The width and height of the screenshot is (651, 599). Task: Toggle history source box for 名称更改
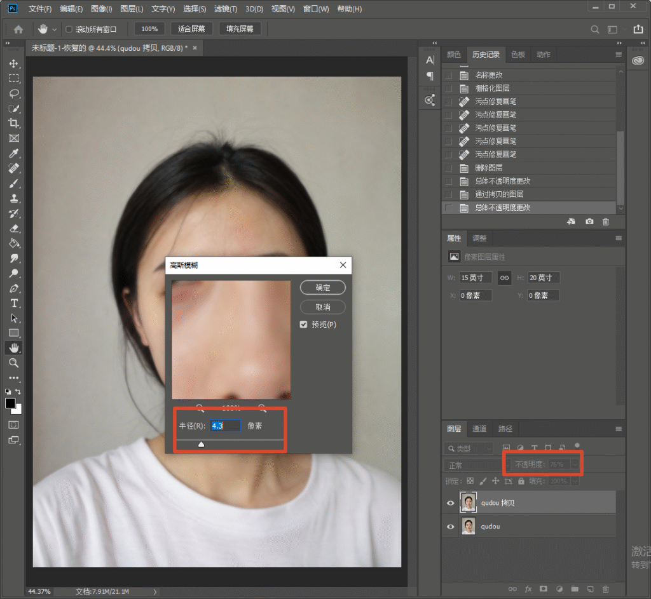click(448, 75)
